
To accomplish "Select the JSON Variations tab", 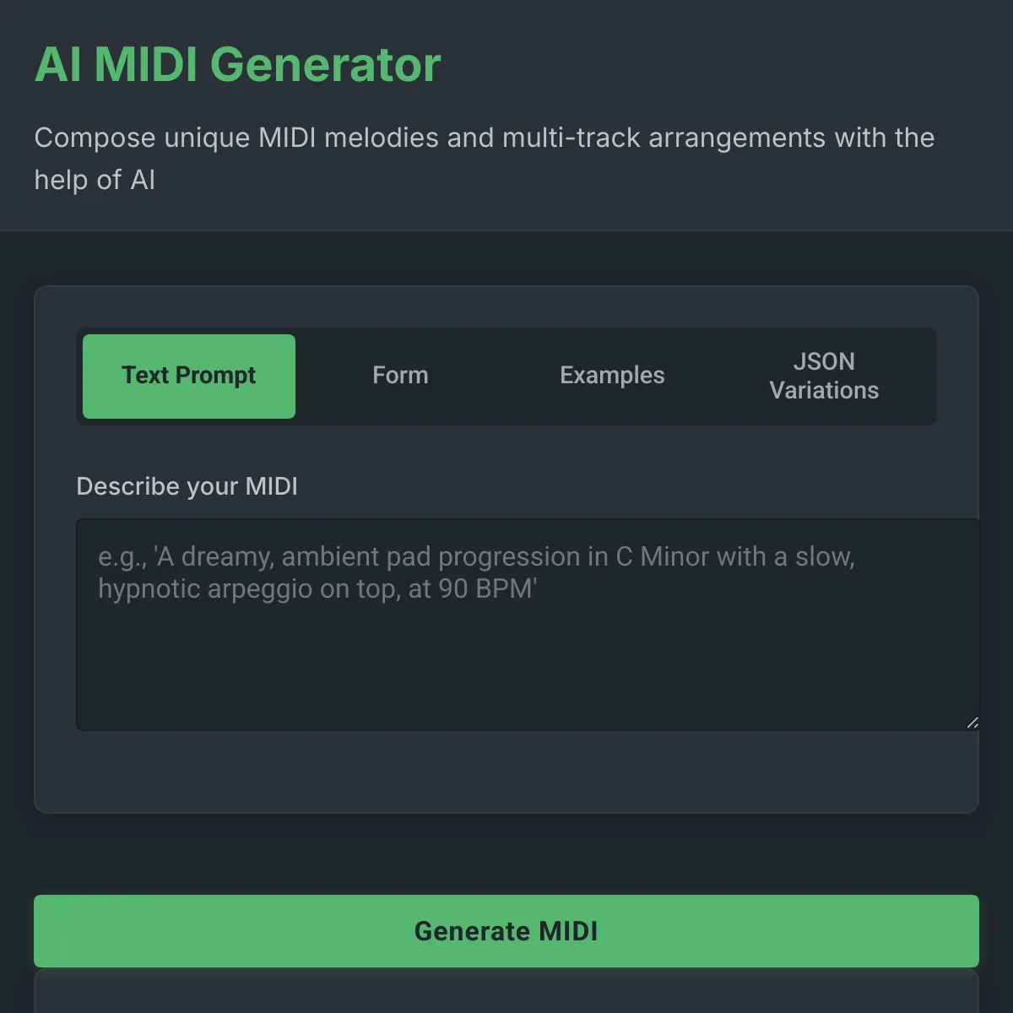I will click(x=824, y=376).
